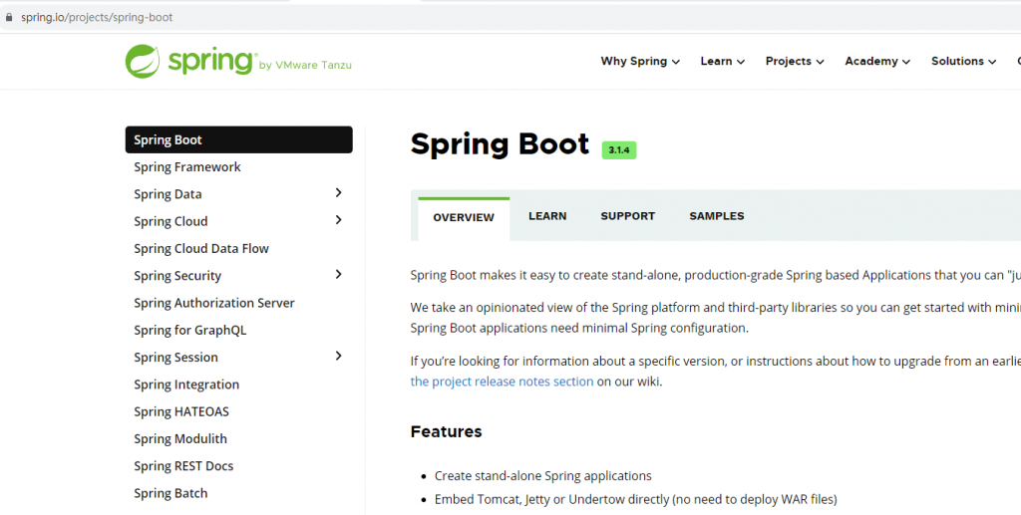Viewport: 1021px width, 515px height.
Task: Open the project release notes section link
Action: 503,382
